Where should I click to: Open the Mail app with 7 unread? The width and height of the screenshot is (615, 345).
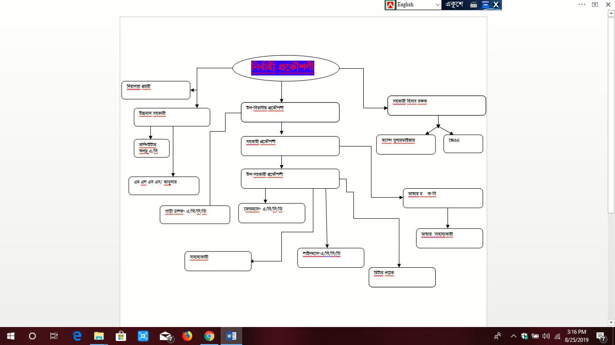coord(165,336)
